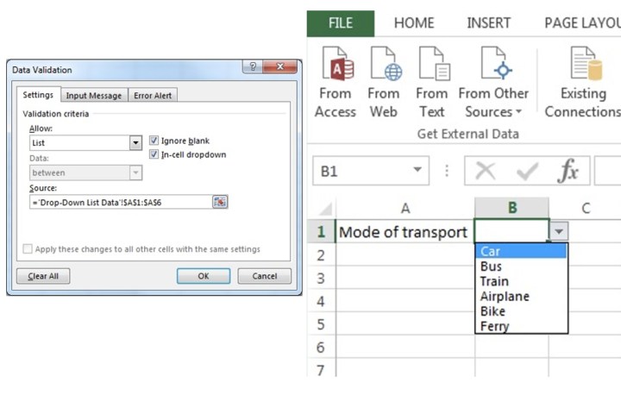
Task: Click the formula bar Enter checkmark icon
Action: [526, 171]
